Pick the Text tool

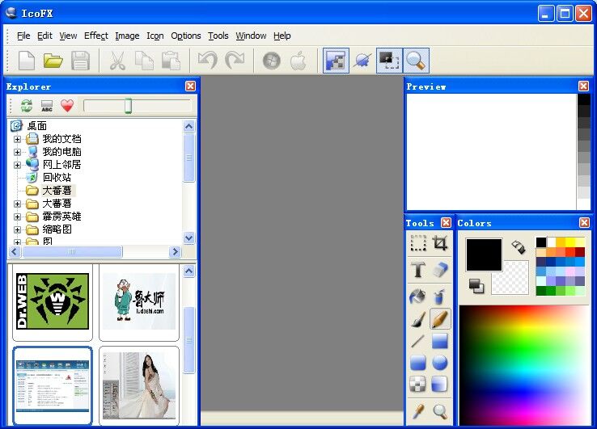[418, 270]
